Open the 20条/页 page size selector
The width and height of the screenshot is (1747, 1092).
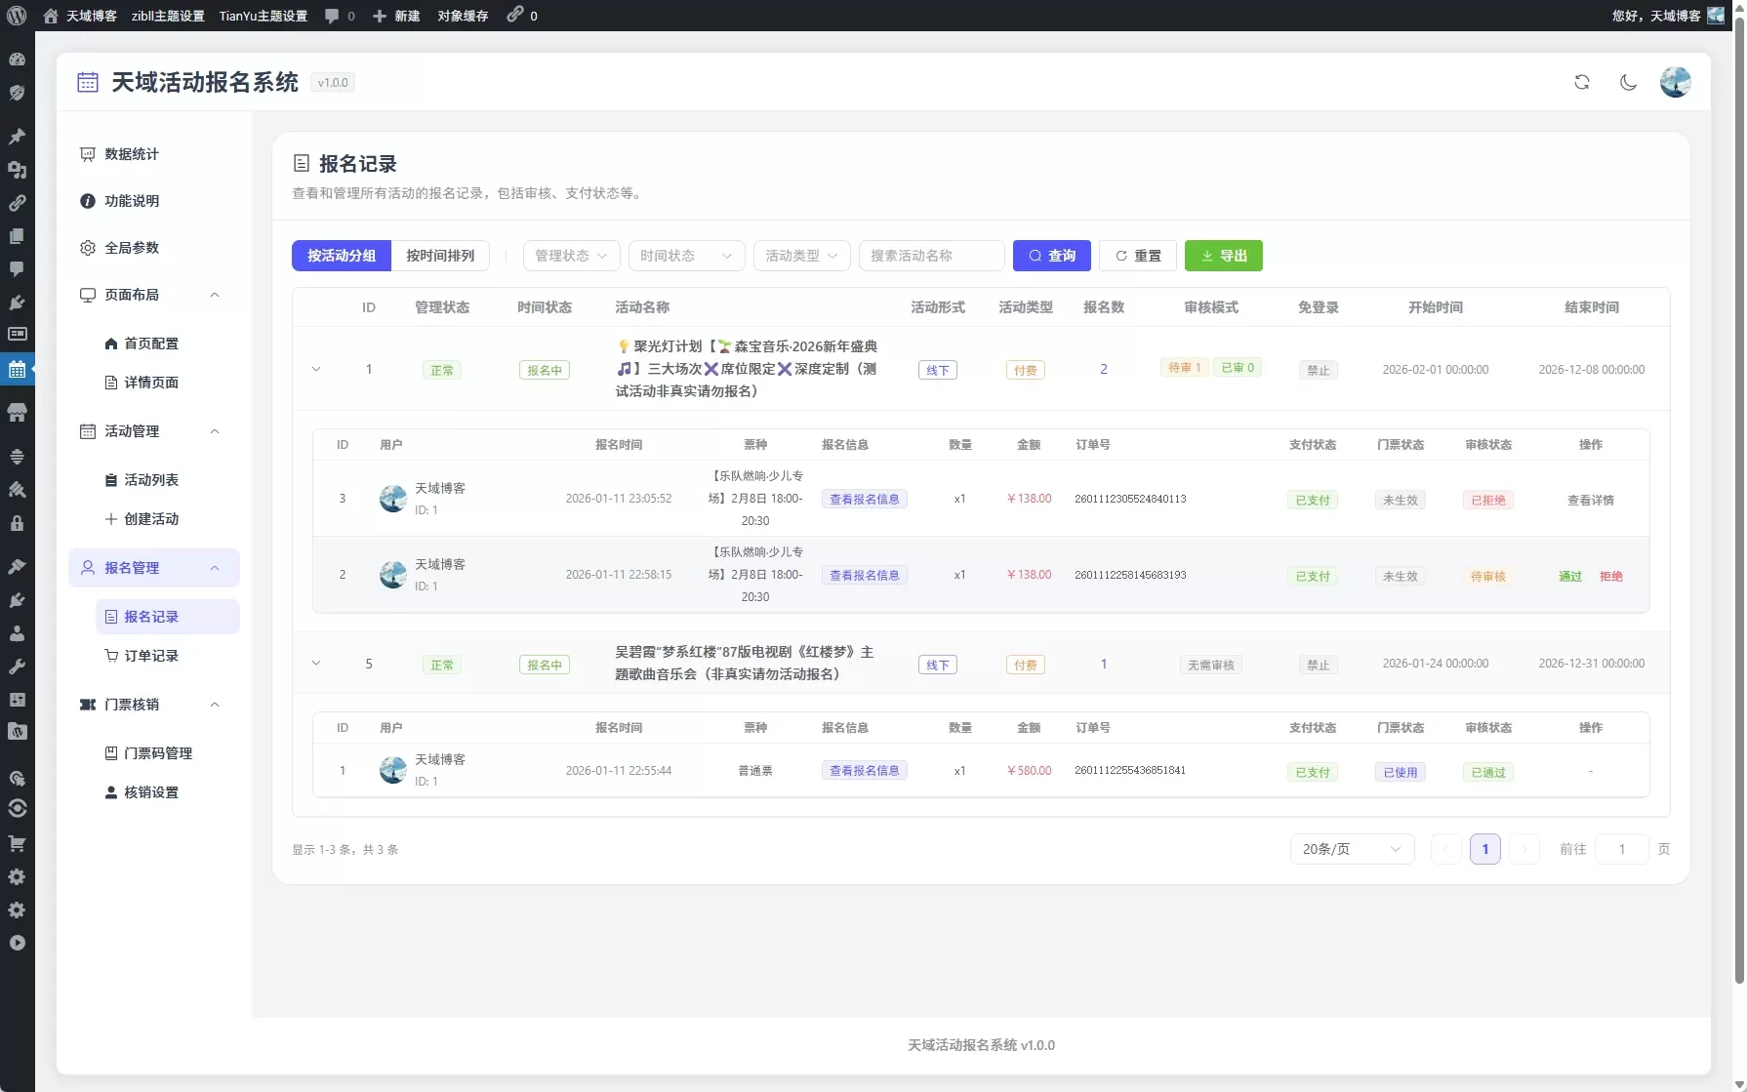1352,849
